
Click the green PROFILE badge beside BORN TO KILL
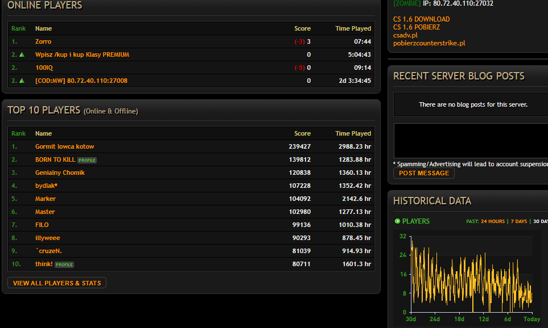tap(87, 160)
